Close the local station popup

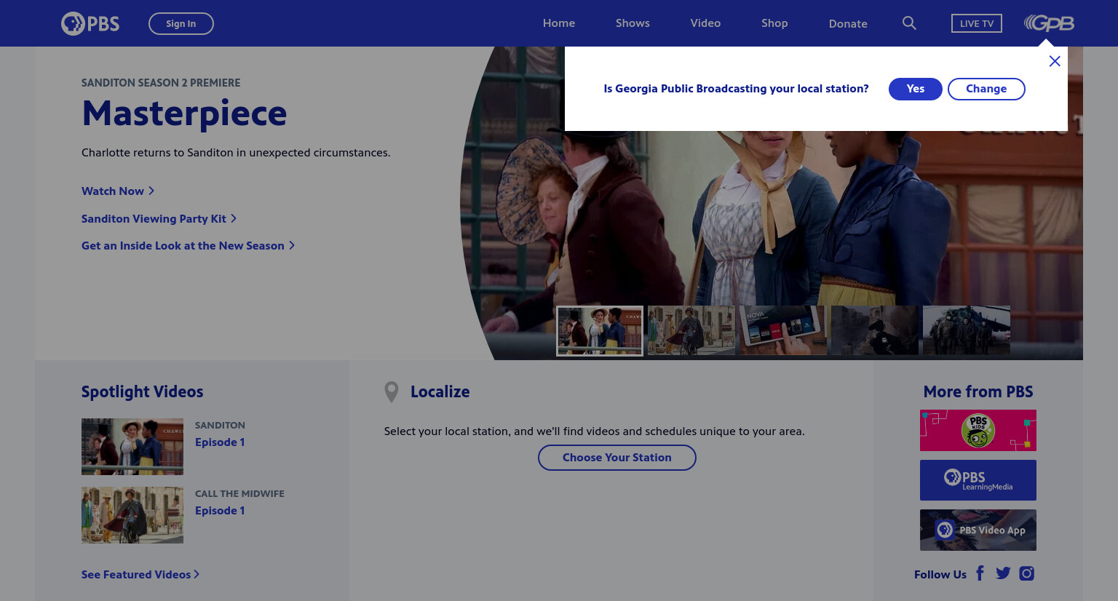tap(1055, 61)
